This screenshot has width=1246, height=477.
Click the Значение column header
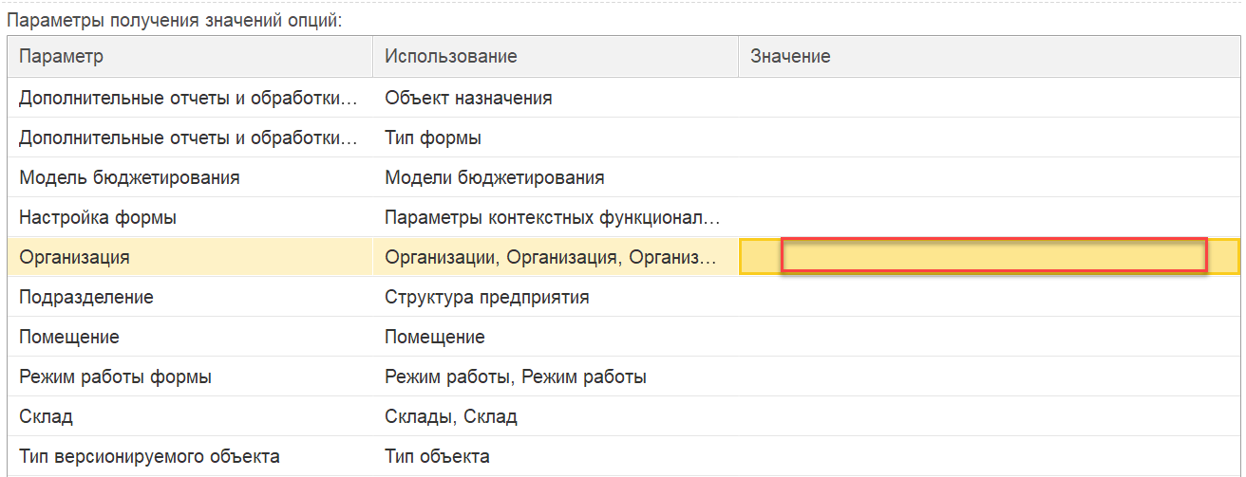point(989,56)
